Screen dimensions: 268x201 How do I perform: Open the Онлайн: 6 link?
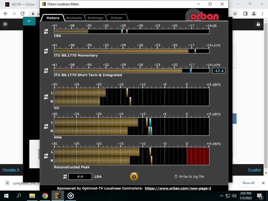point(11,170)
